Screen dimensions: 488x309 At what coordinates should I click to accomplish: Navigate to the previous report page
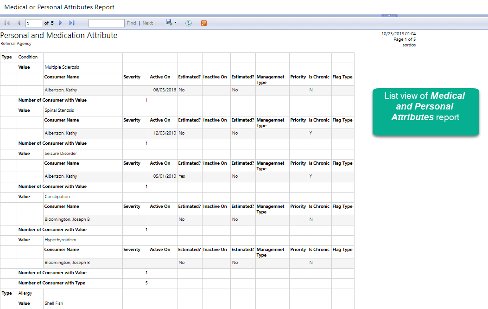pyautogui.click(x=18, y=22)
